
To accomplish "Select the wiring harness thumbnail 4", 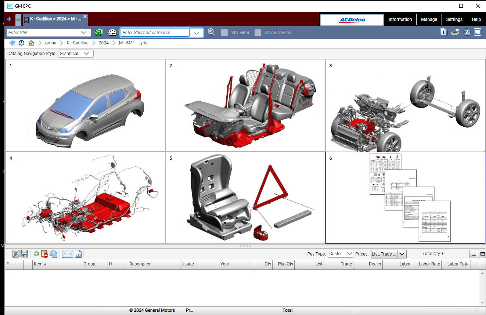I will coord(85,198).
